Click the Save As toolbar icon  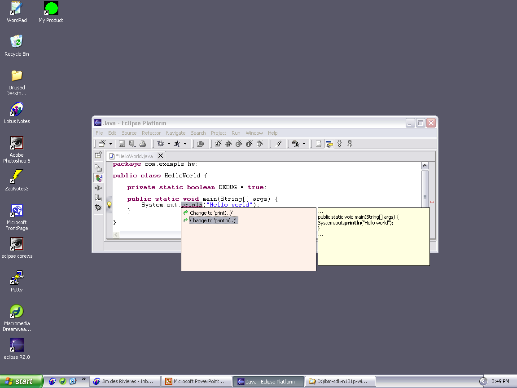(132, 144)
